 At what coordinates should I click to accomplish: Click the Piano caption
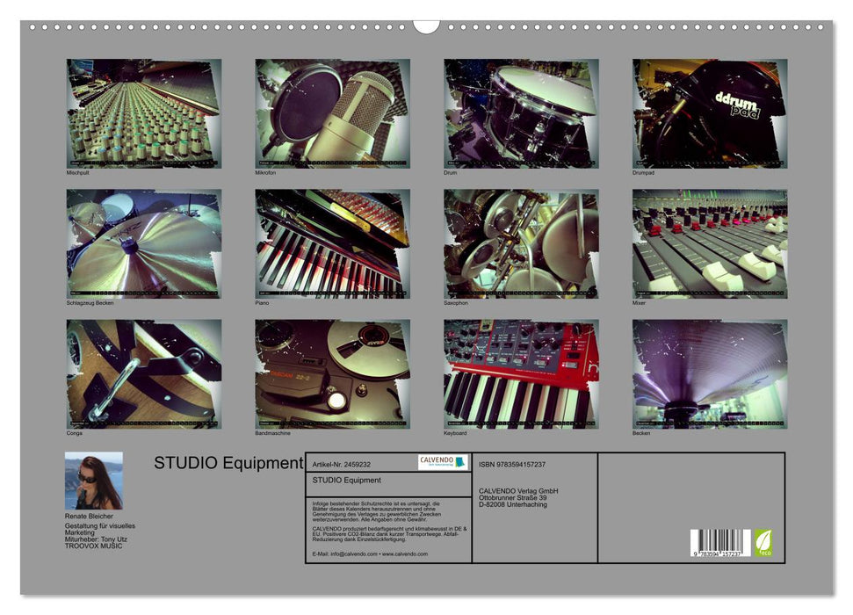click(x=262, y=302)
